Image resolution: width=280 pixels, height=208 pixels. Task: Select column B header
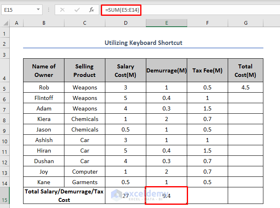44,23
